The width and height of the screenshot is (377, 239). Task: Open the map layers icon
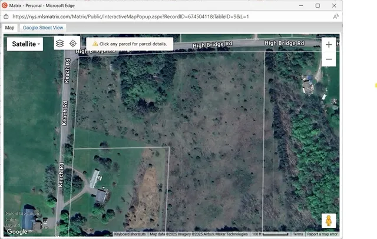(x=59, y=44)
